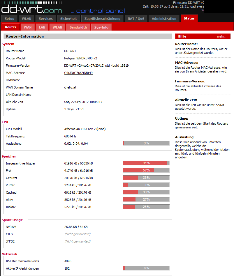
Task: Open the Setup main tab
Action: tap(9, 18)
